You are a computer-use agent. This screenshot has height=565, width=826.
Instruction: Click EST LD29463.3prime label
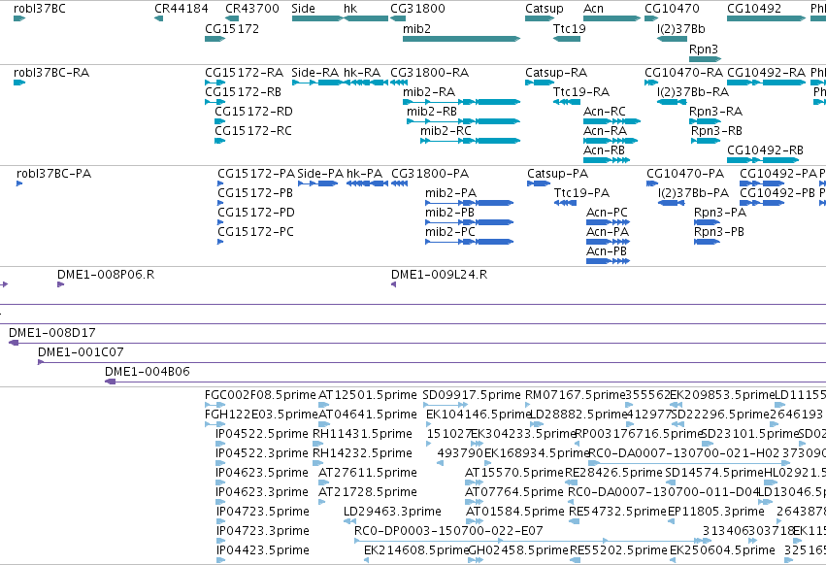pos(392,512)
